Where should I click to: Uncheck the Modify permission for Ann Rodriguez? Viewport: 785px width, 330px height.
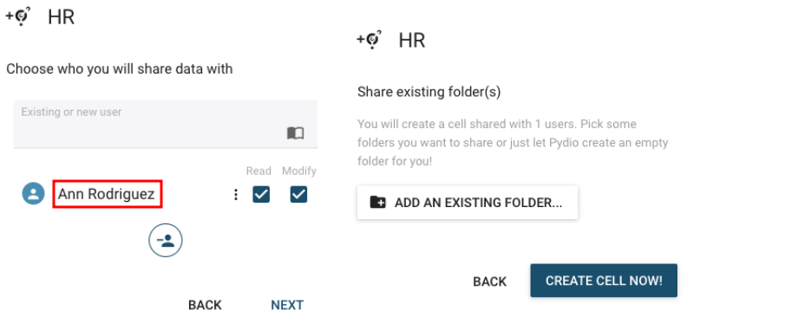pos(299,195)
